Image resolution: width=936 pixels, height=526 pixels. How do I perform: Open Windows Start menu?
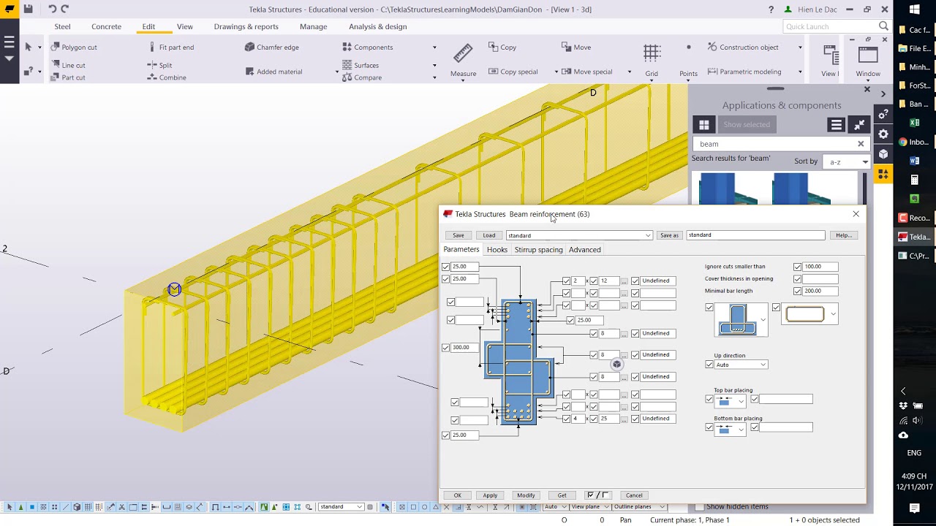(x=915, y=9)
